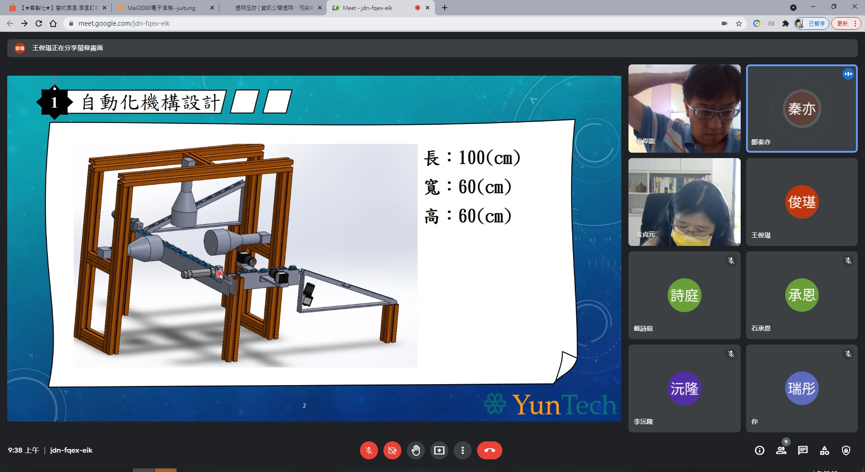This screenshot has width=865, height=472.
Task: Expand the tab search dropdown arrow
Action: click(793, 8)
